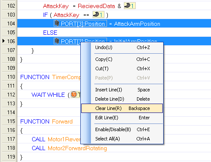This screenshot has width=211, height=162.
Task: Click the ELSE keyword on line 105
Action: tap(50, 33)
